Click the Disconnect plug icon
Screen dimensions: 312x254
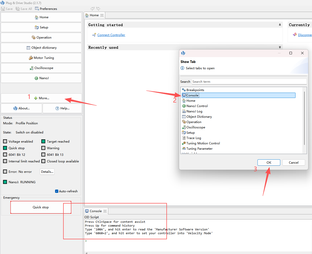click(295, 35)
